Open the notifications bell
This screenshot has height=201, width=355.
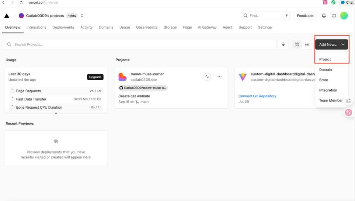[324, 16]
